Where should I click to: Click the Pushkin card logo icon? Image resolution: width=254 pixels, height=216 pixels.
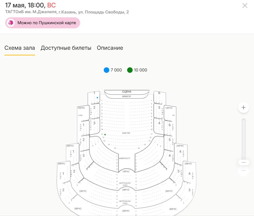point(11,23)
